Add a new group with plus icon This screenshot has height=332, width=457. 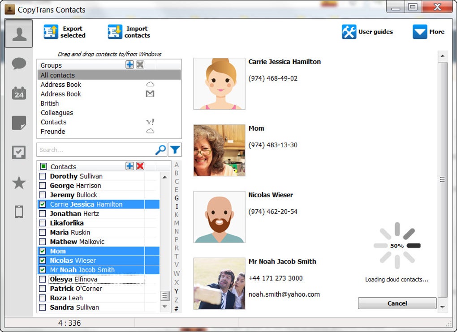[x=129, y=64]
